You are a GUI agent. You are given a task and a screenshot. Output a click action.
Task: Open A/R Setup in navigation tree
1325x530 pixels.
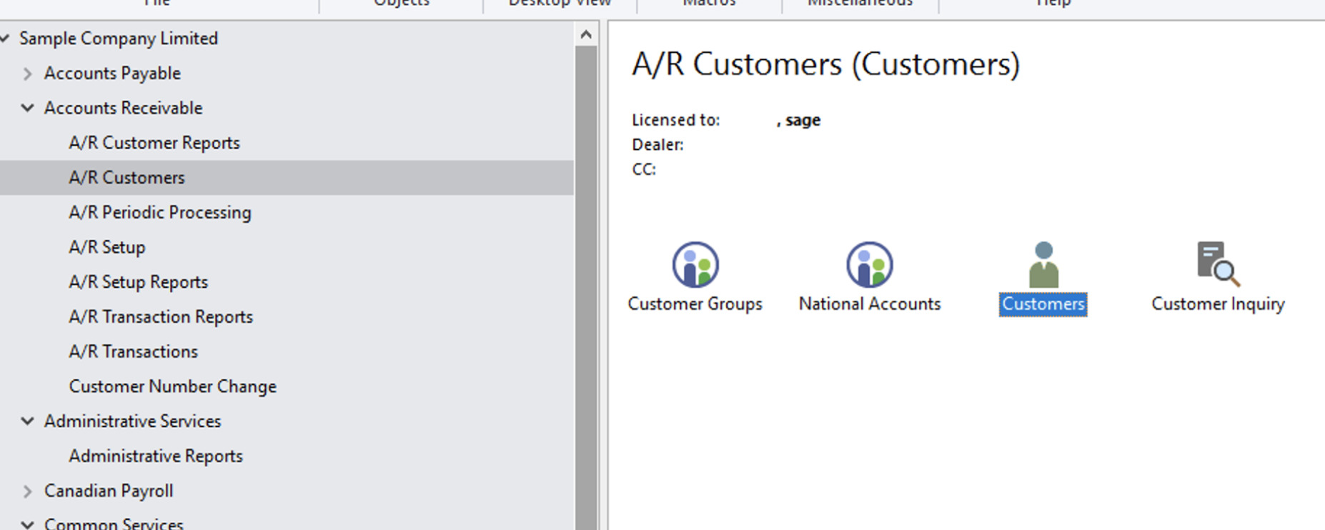coord(107,247)
